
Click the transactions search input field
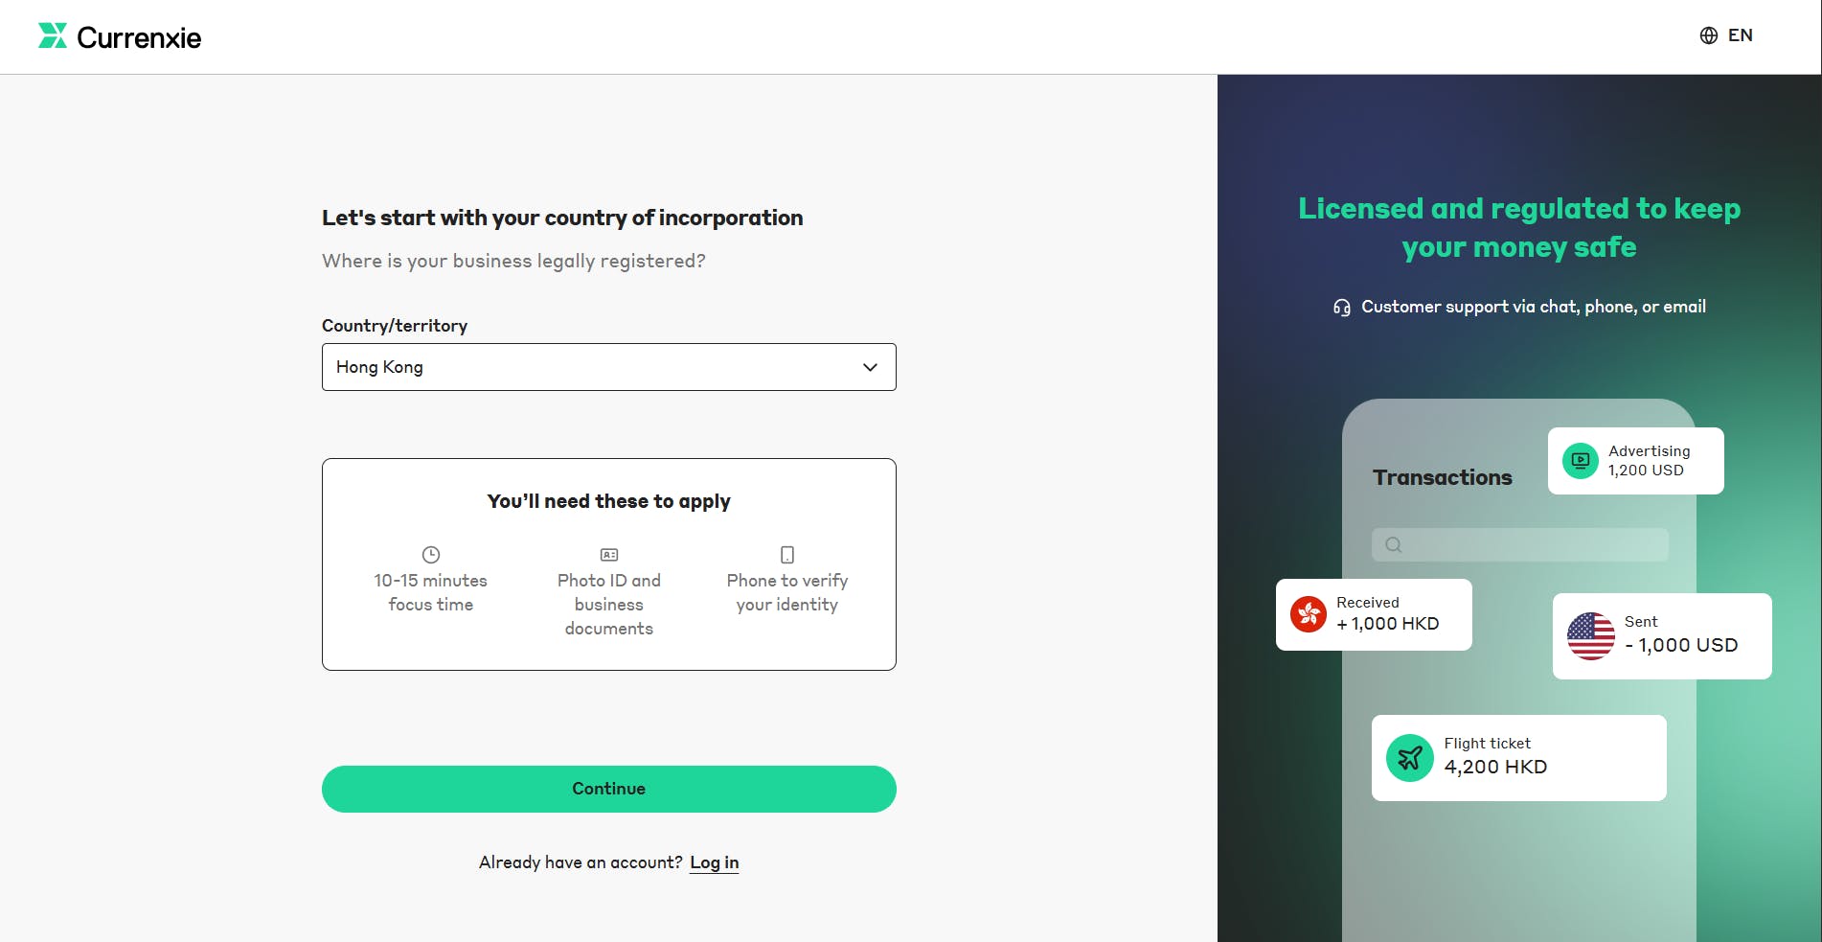[x=1518, y=544]
